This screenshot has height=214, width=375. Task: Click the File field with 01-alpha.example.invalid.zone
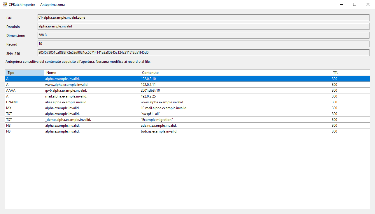click(204, 18)
